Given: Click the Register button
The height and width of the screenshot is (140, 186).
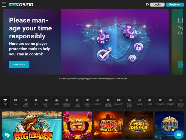Looking at the screenshot, I should pos(175,4).
